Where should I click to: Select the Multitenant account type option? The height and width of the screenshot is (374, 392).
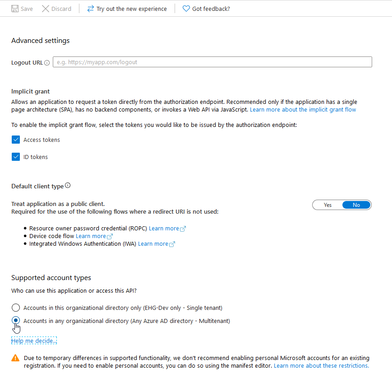(x=15, y=320)
